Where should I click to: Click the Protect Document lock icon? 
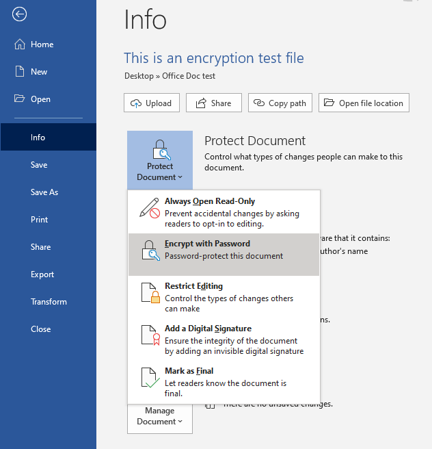coord(161,150)
